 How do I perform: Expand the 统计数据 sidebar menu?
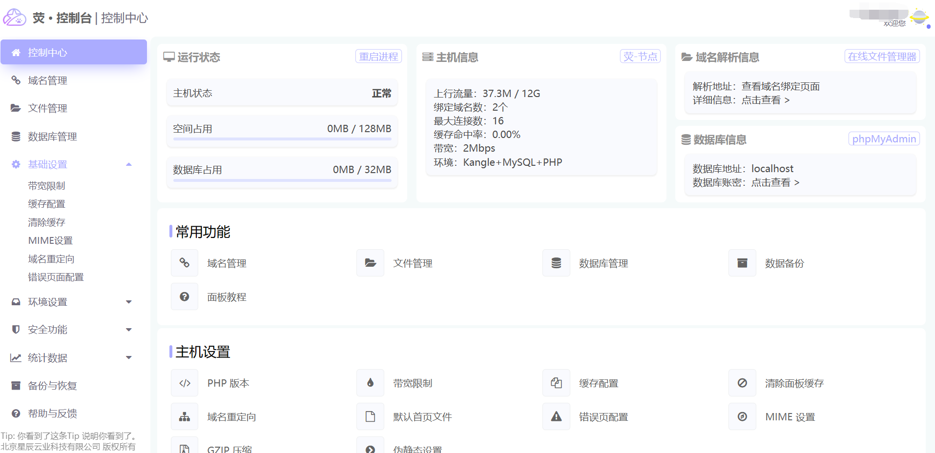tap(129, 357)
